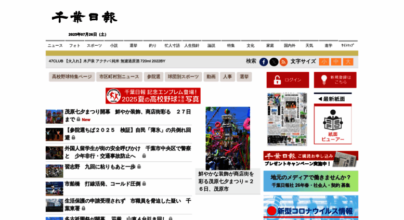
Task: Click the 47CLUB 木戸泉 ticker link
Action: [x=107, y=61]
